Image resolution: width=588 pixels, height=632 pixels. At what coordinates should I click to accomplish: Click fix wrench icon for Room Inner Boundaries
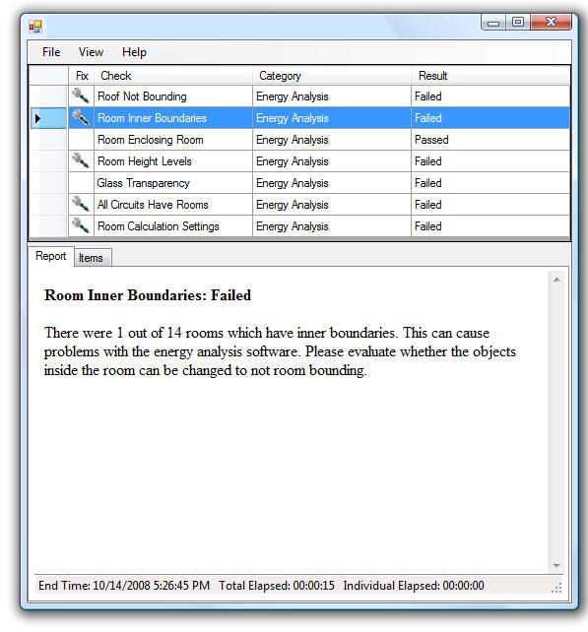81,118
